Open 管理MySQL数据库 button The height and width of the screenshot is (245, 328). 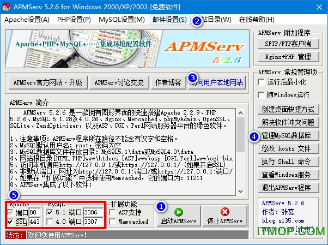pyautogui.click(x=288, y=135)
